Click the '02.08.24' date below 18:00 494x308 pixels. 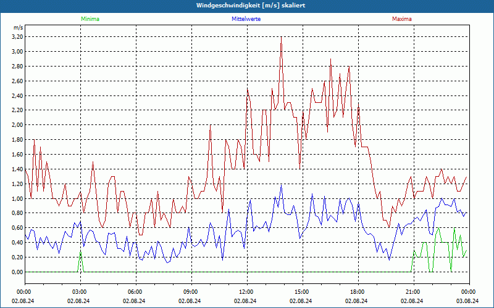(x=356, y=301)
